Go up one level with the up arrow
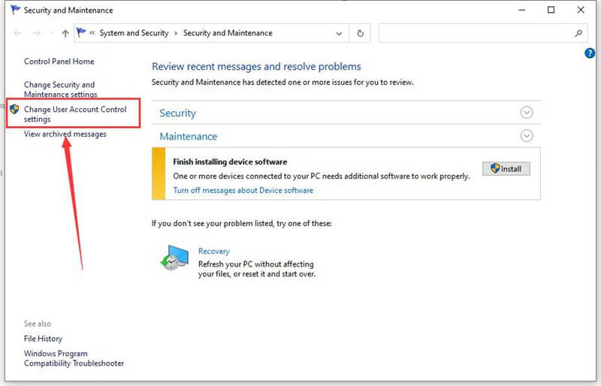Image resolution: width=601 pixels, height=386 pixels. 65,33
